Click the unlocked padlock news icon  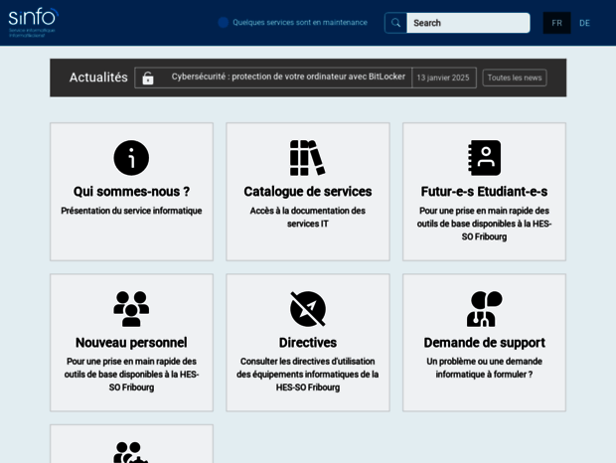point(148,77)
